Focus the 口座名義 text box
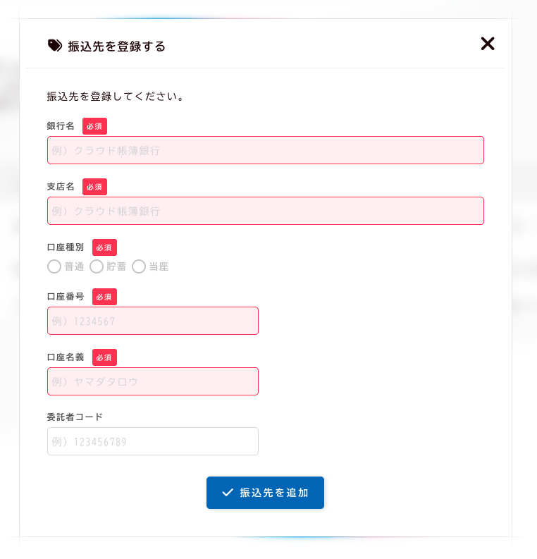The image size is (537, 559). click(x=152, y=381)
